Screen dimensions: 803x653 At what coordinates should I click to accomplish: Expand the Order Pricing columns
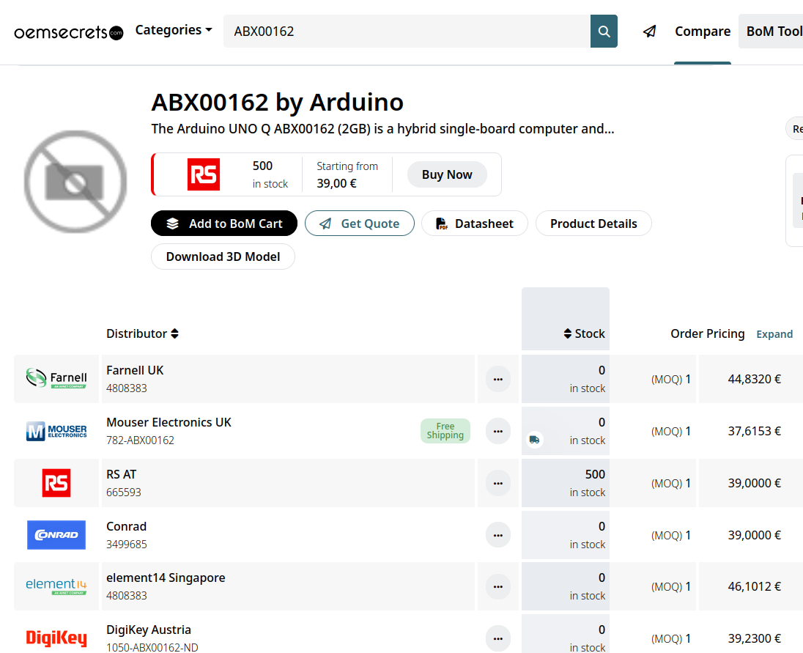pyautogui.click(x=774, y=334)
